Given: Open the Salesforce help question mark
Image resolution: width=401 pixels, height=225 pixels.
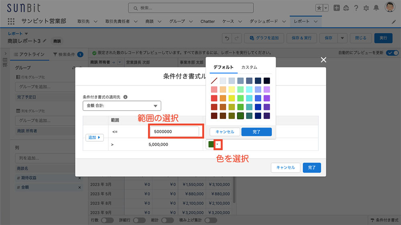Looking at the screenshot, I should [356, 8].
